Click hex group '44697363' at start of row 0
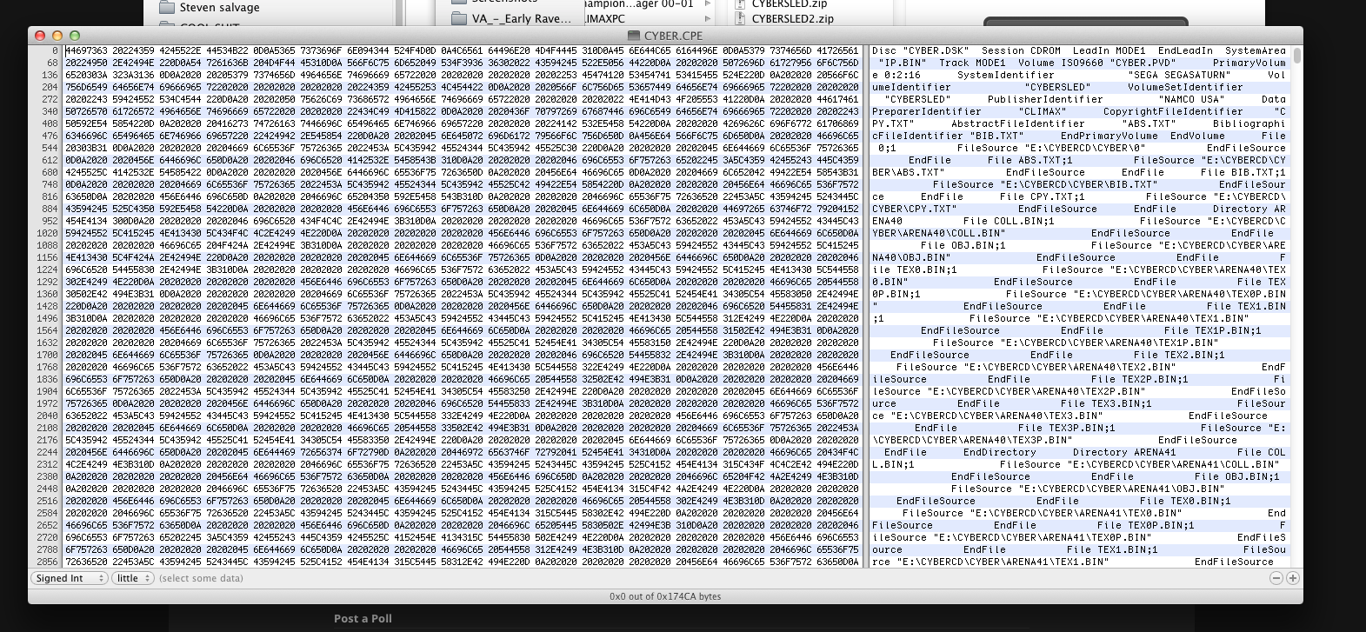 87,51
